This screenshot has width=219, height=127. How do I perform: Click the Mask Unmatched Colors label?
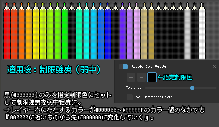tap(153, 97)
